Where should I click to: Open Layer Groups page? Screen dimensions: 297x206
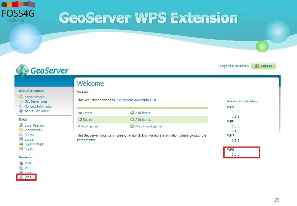(x=34, y=144)
